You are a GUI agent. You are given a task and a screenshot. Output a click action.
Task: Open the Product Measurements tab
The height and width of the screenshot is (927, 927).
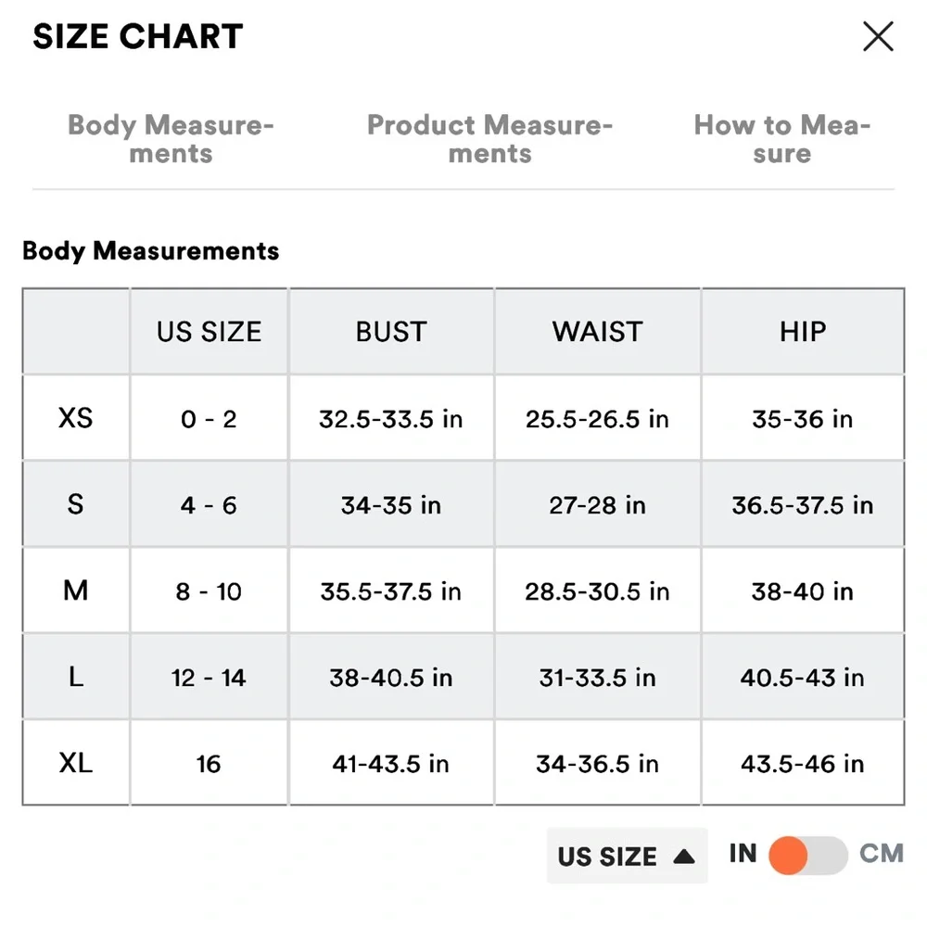pos(489,139)
